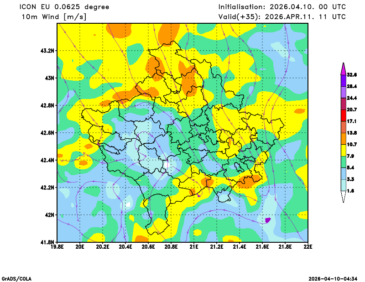The height and width of the screenshot is (282, 365).
Task: Click the 21E longitude axis label
Action: 194,247
